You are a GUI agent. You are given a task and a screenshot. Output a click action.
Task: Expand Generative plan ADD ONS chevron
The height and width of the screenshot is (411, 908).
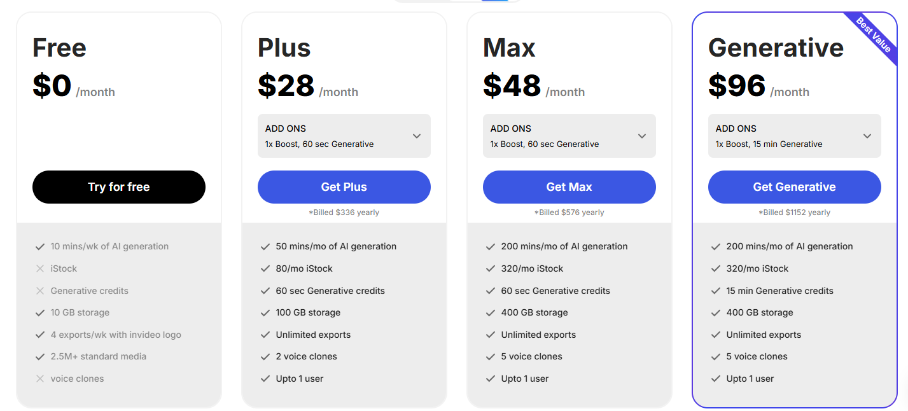click(867, 136)
